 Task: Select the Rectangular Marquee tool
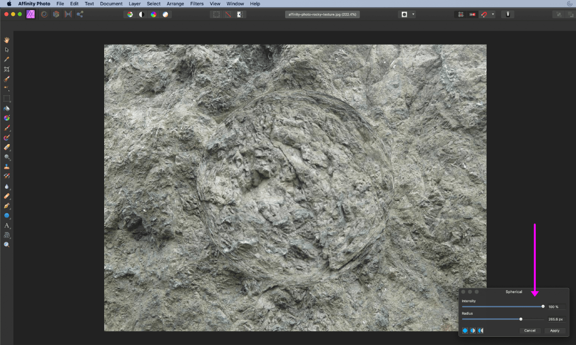tap(7, 99)
